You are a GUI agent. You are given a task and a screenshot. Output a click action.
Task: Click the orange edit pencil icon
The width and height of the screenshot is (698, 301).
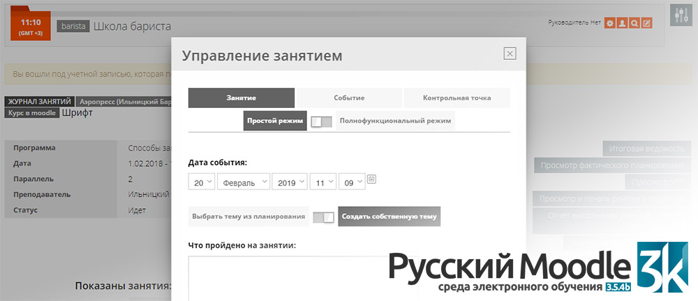click(x=647, y=23)
